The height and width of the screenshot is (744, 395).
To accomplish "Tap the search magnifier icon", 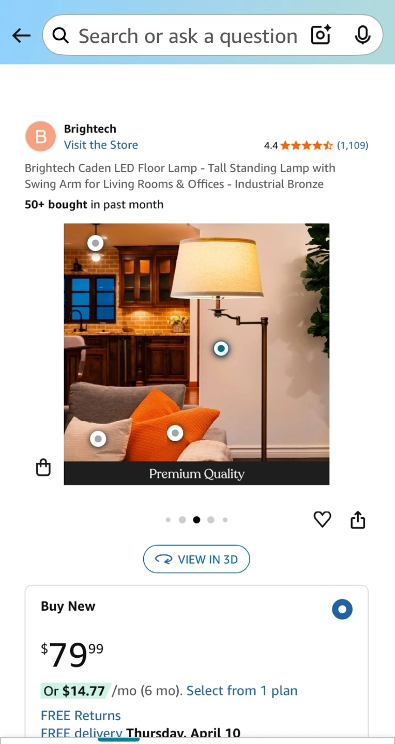I will (x=60, y=35).
